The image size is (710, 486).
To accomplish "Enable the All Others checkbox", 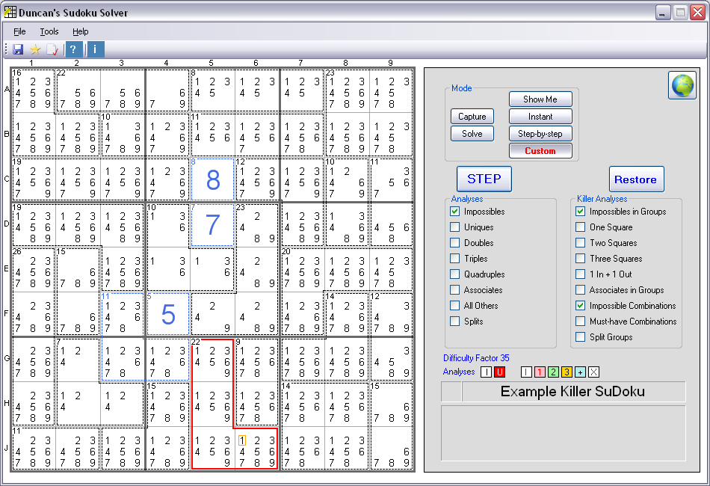I will pyautogui.click(x=454, y=306).
